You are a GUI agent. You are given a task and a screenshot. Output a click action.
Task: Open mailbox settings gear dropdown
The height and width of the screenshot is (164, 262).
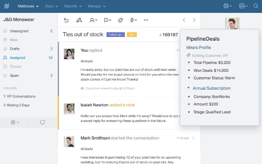pyautogui.click(x=15, y=122)
